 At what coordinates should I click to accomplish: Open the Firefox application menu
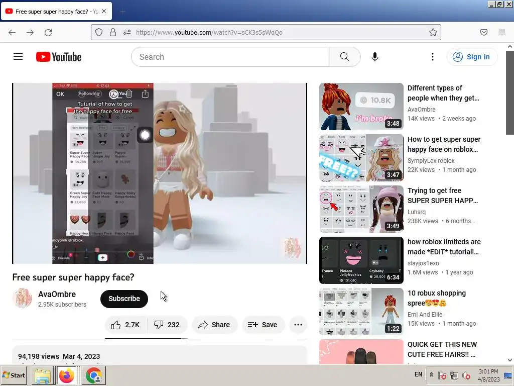pyautogui.click(x=502, y=32)
